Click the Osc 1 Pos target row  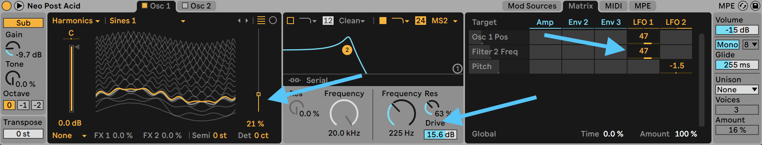[x=499, y=37]
